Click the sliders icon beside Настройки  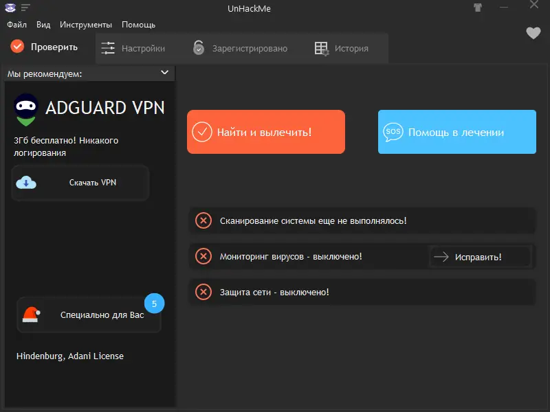108,48
